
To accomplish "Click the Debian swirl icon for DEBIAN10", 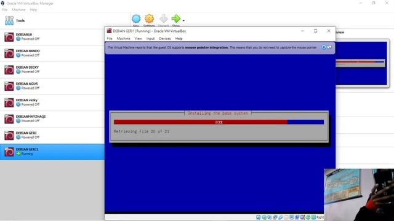I will click(9, 37).
